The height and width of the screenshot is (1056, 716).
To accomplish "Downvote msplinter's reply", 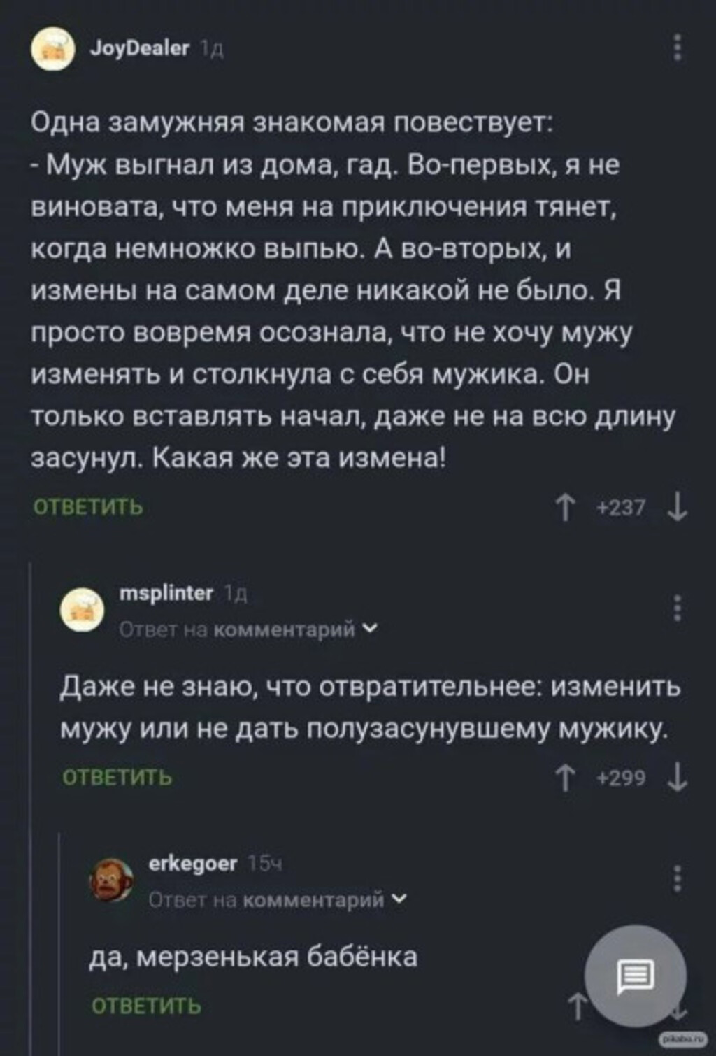I will (677, 778).
